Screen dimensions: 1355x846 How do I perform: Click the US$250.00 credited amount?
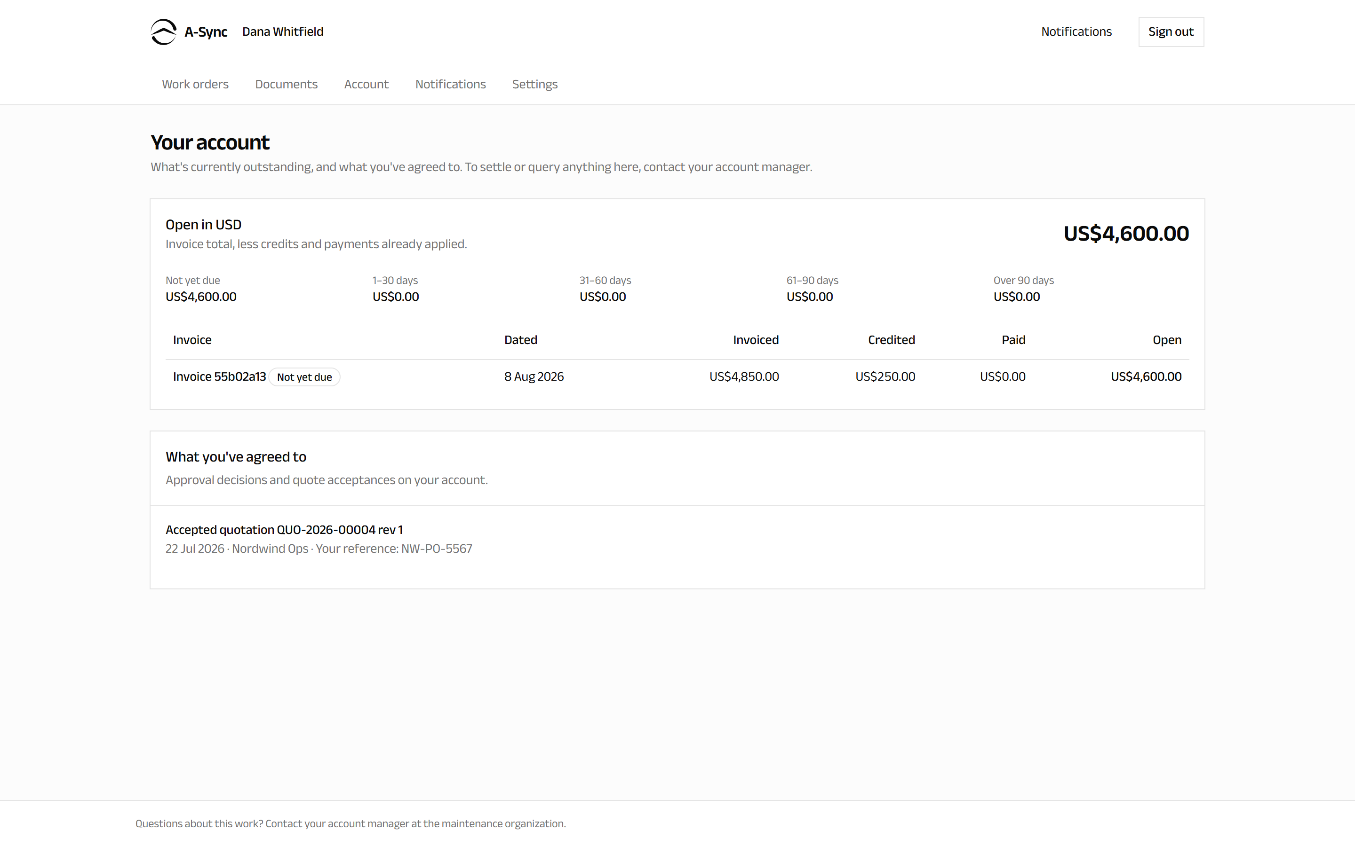click(885, 376)
